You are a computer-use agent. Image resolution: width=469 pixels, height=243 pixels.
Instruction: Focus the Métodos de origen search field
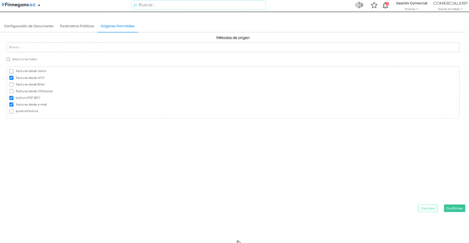(233, 47)
